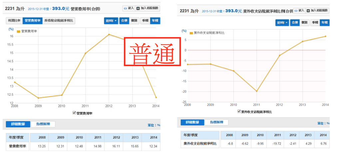Click the 嵌入 embed icon on 營業費用率 chart
339x156 pixels.
(125, 8)
